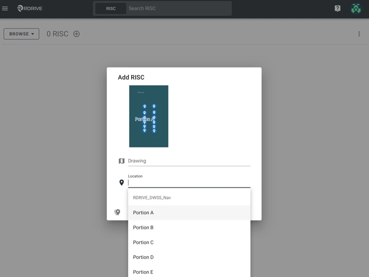The height and width of the screenshot is (277, 369).
Task: Open the navigation hamburger menu
Action: [5, 8]
